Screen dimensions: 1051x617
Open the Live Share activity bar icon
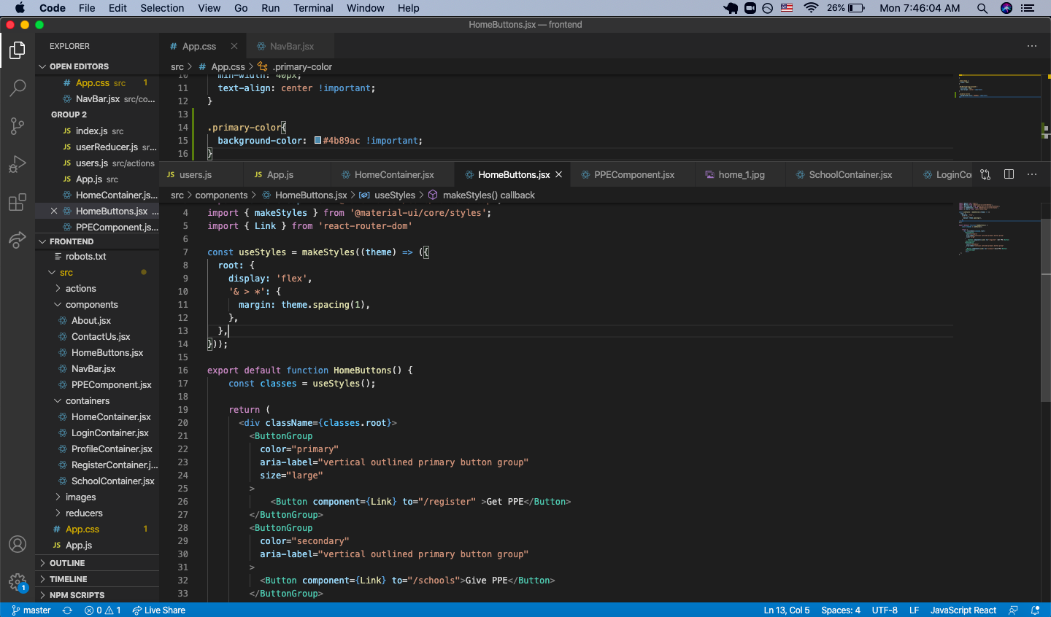pyautogui.click(x=18, y=240)
